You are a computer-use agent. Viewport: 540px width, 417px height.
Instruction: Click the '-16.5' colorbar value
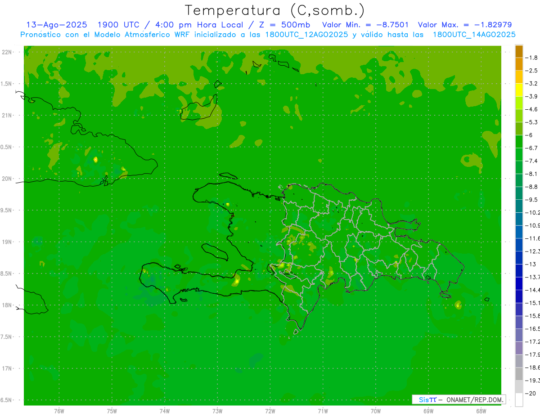point(532,329)
